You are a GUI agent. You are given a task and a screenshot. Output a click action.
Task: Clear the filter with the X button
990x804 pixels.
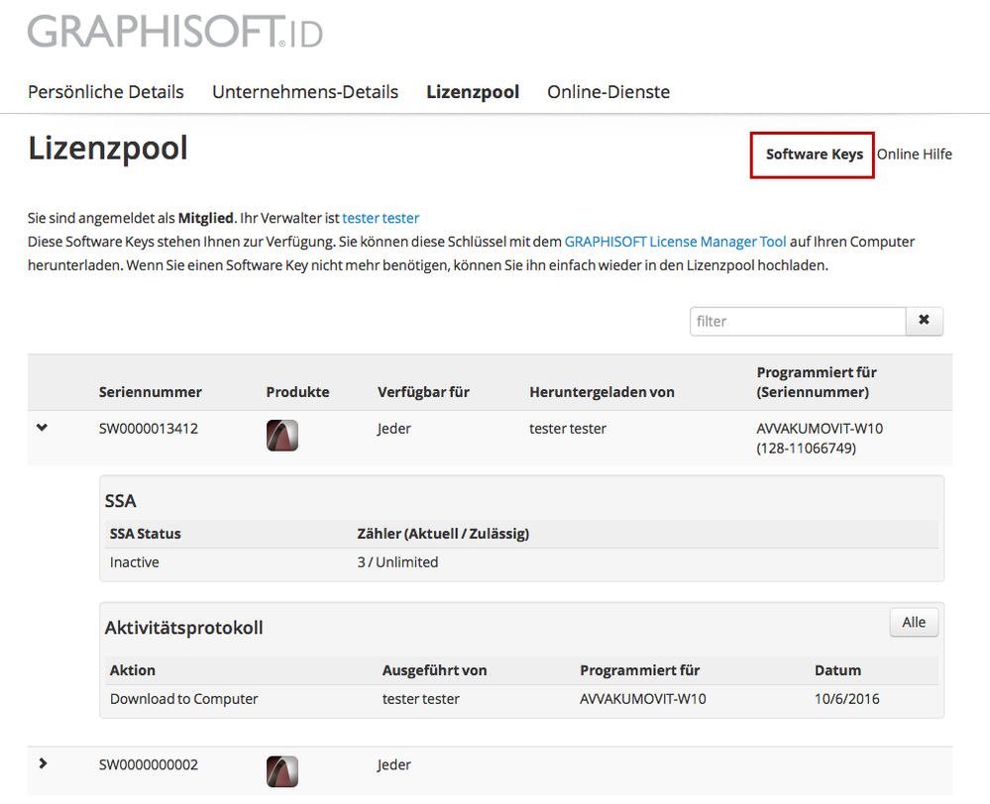(924, 321)
